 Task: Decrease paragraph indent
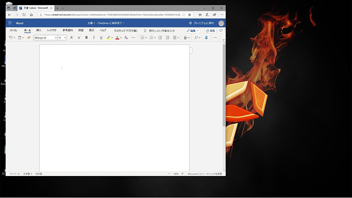(160, 38)
